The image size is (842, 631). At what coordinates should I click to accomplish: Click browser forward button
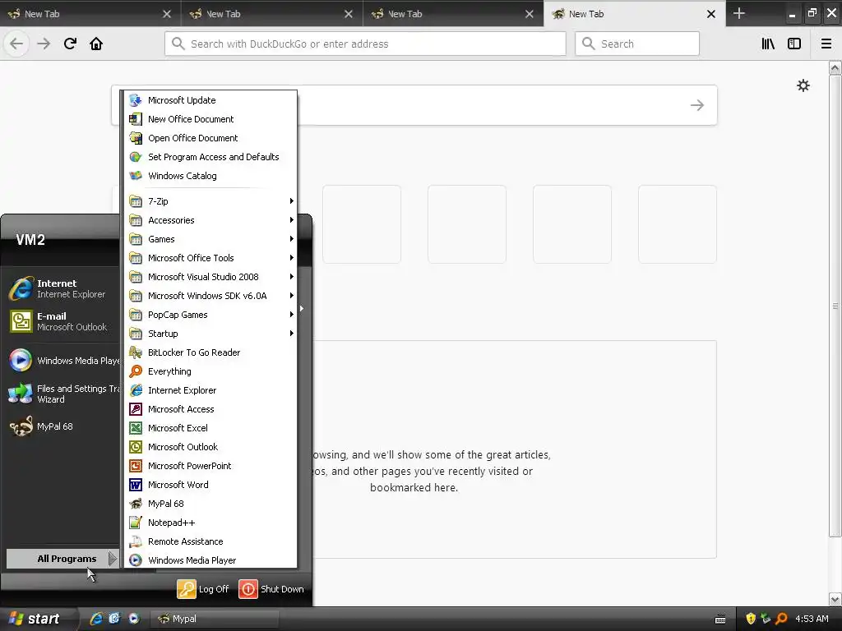pyautogui.click(x=44, y=44)
